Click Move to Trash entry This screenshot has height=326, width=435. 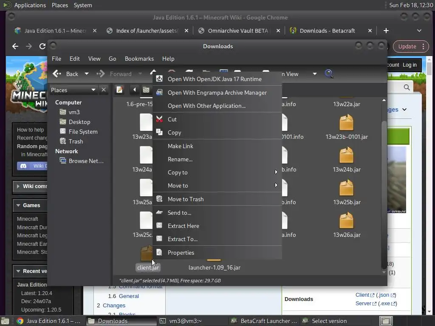pyautogui.click(x=217, y=199)
